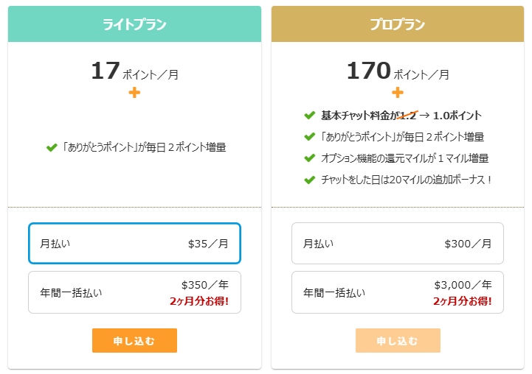Click the 170 ポイント/月 price text

(398, 71)
